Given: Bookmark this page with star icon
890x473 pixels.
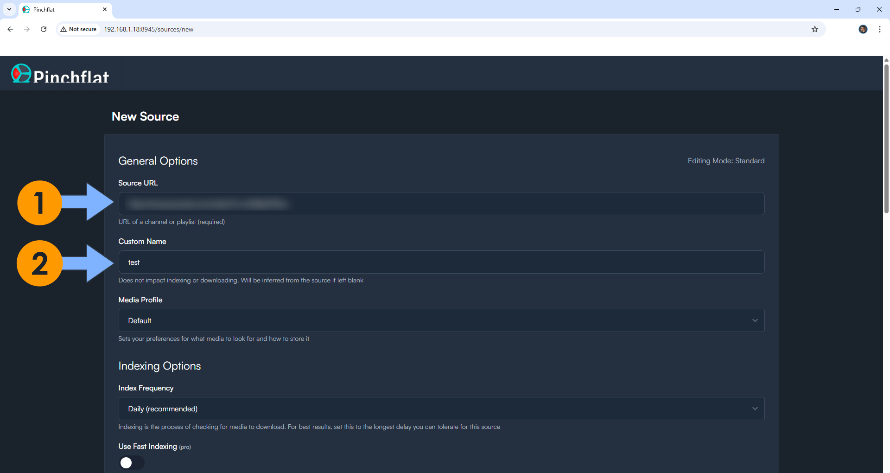Looking at the screenshot, I should pyautogui.click(x=815, y=29).
